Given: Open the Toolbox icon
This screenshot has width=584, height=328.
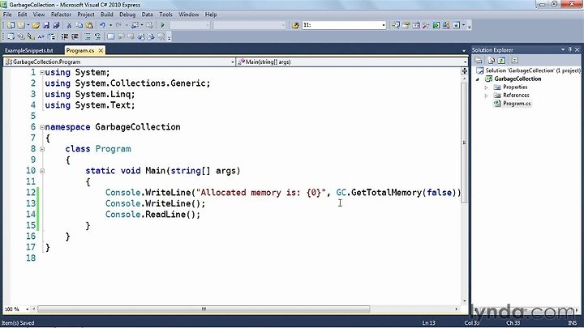Looking at the screenshot, I should pos(426,25).
